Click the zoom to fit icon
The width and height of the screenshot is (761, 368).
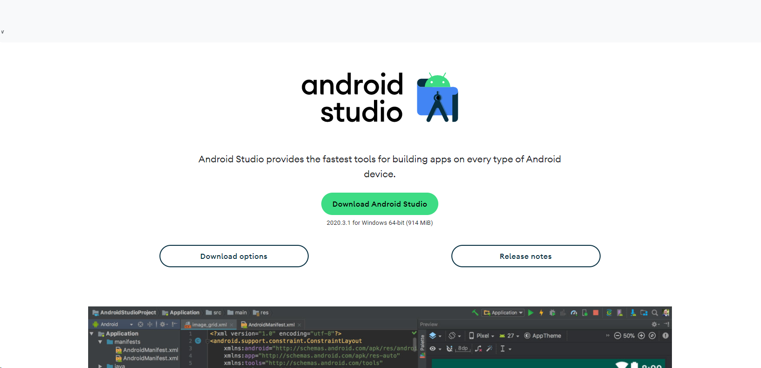click(652, 335)
